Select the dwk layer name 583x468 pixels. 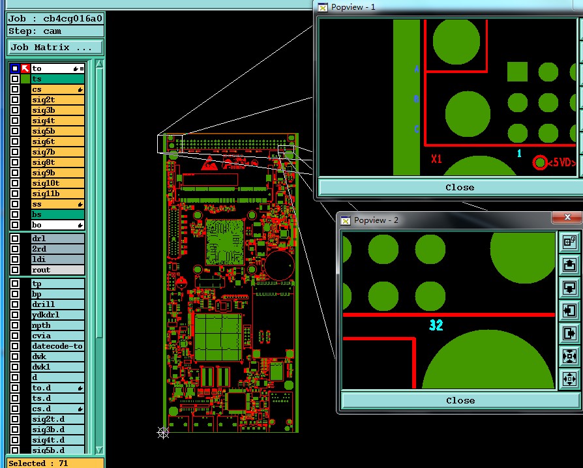tap(57, 356)
